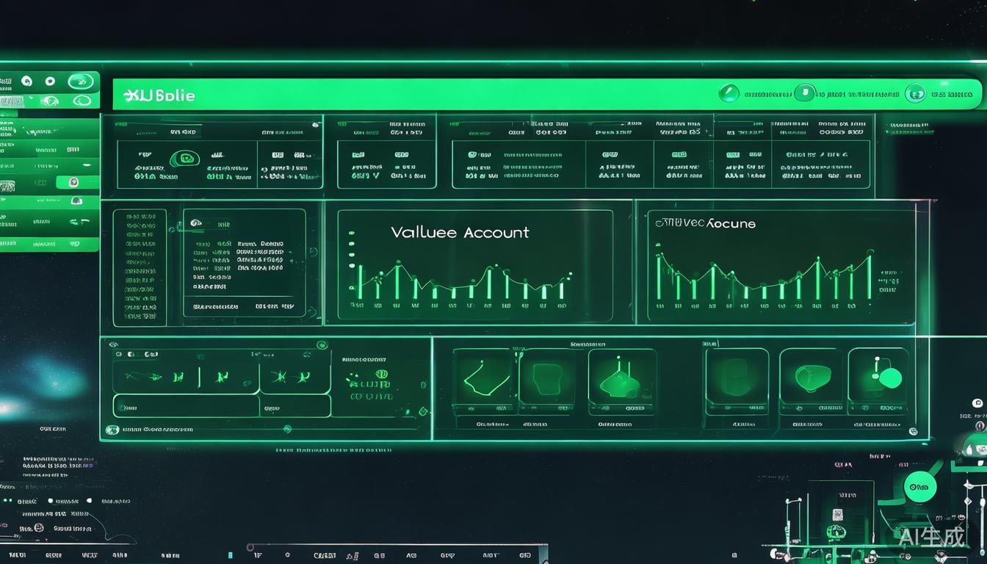Toggle the highlighted round switch in sidebar middle row
Screen dimensions: 987x564
pyautogui.click(x=73, y=182)
